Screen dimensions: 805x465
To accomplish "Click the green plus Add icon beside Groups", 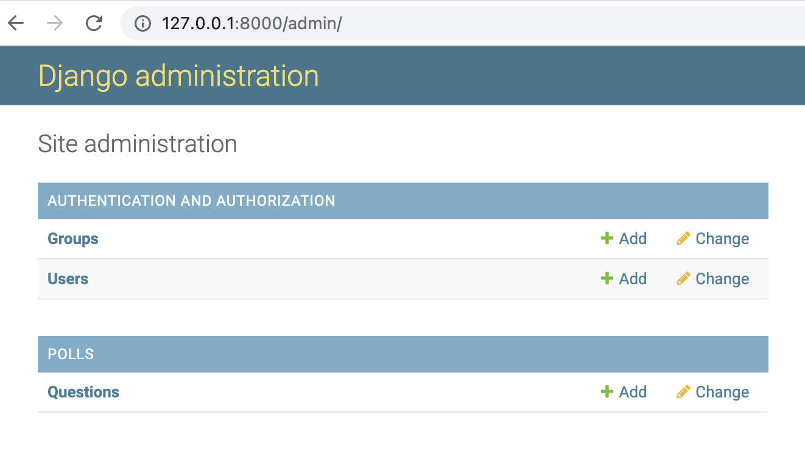I will (606, 239).
